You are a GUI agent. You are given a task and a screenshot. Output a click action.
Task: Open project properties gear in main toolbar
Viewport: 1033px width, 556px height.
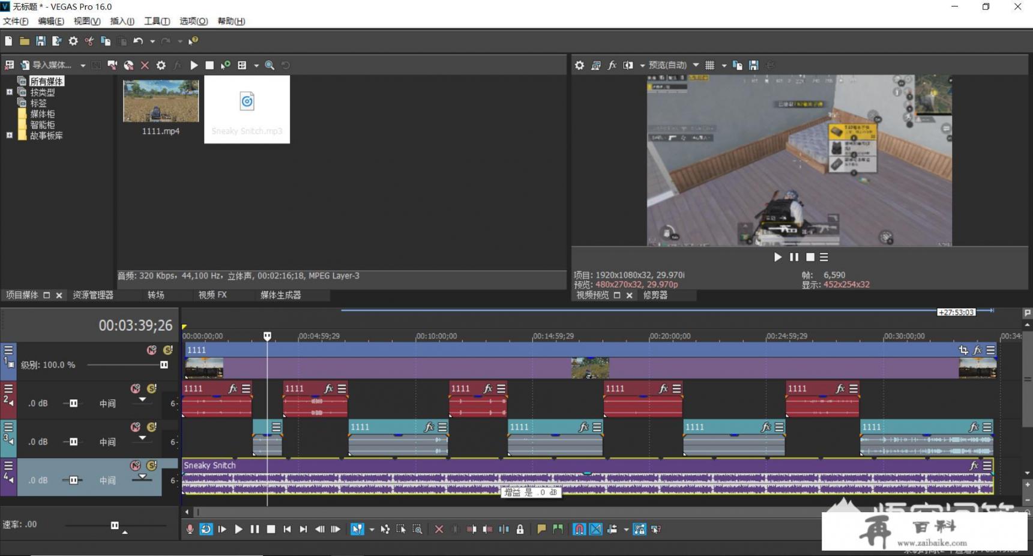(x=73, y=41)
